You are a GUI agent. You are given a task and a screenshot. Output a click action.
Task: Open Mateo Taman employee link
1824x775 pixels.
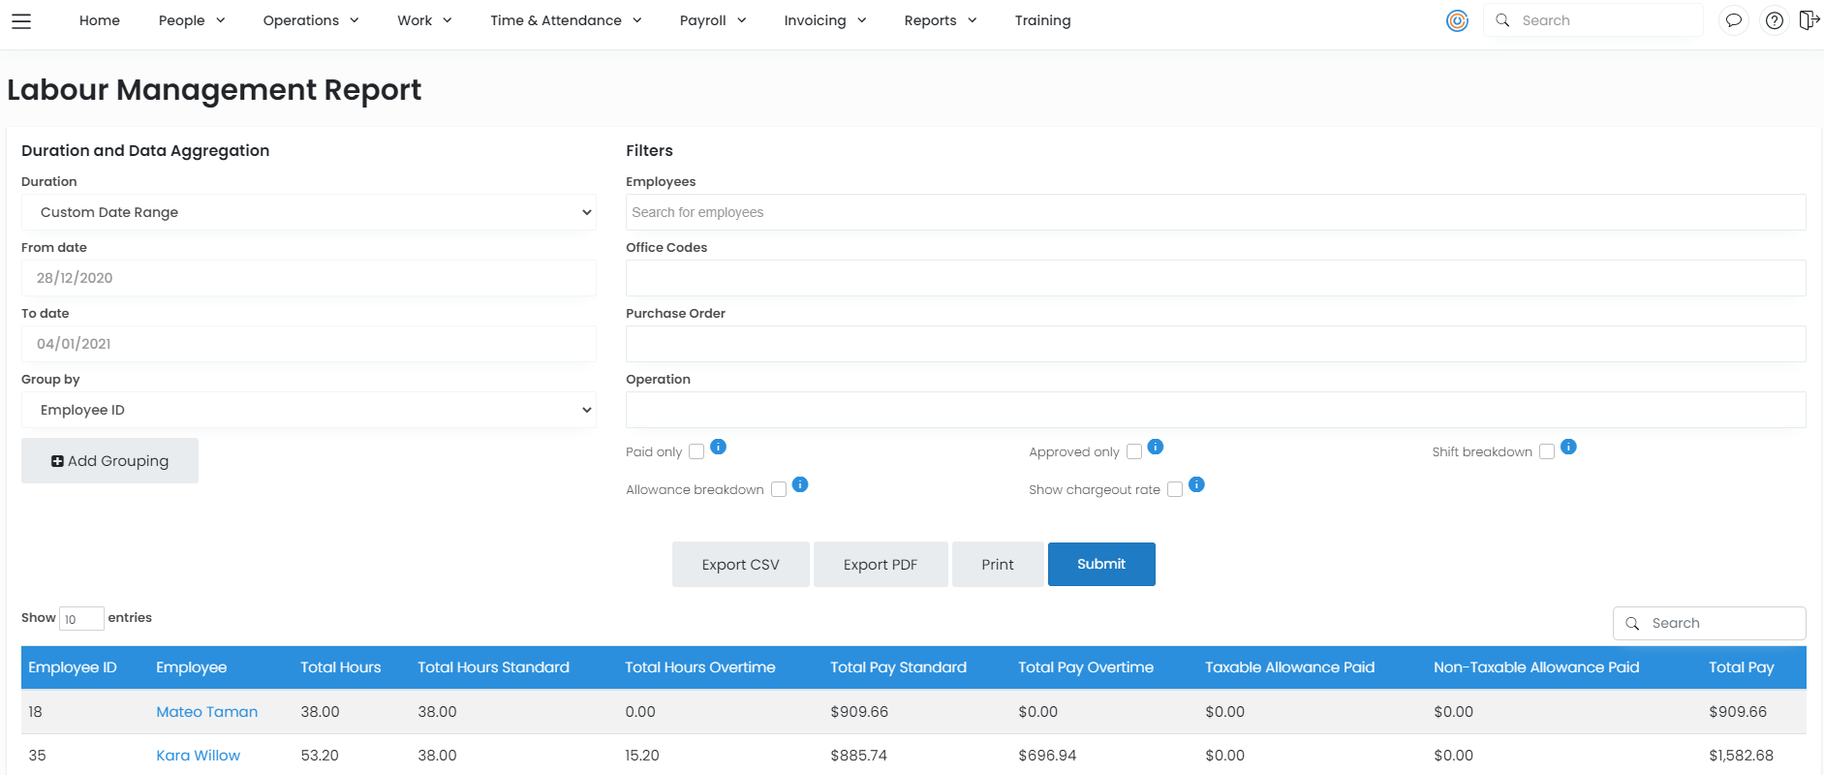(x=206, y=712)
